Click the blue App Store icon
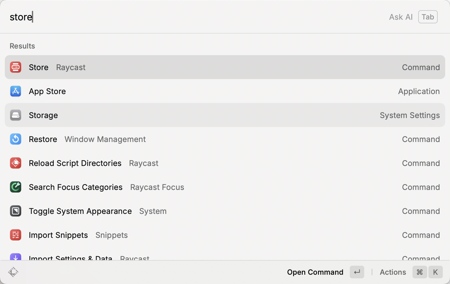The image size is (450, 284). point(16,91)
